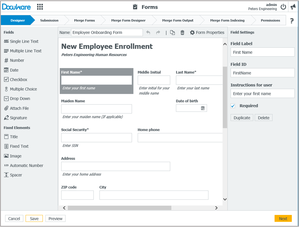Uncheck the Required checkbox

click(x=233, y=106)
